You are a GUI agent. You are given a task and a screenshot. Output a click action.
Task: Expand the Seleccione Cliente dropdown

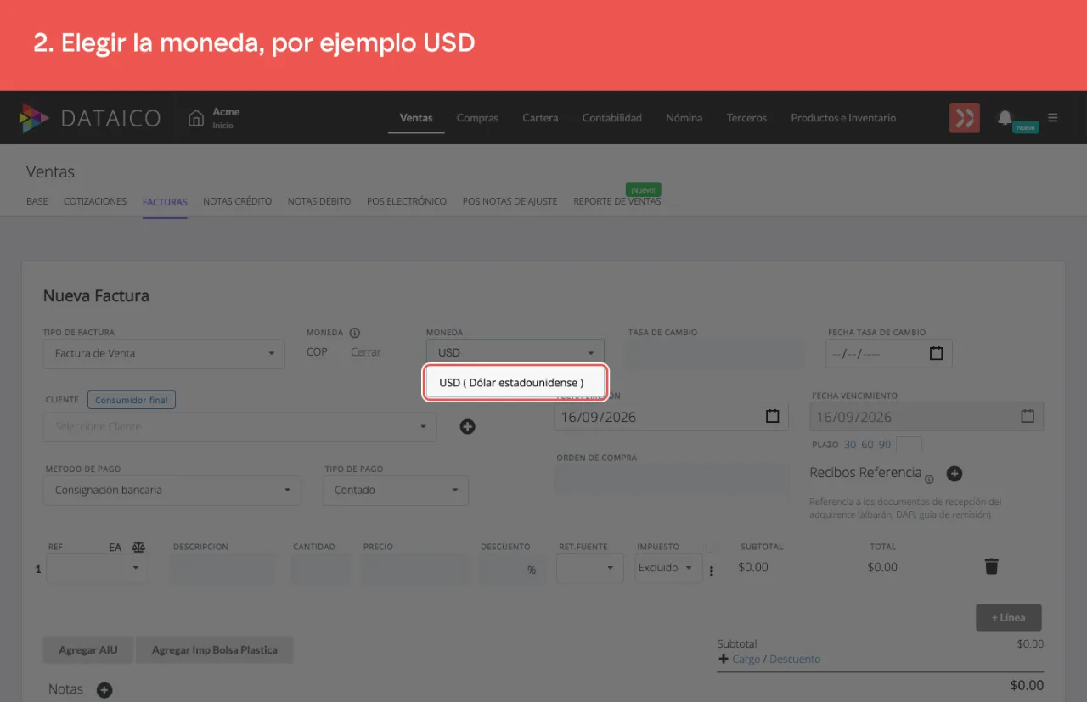coord(240,427)
